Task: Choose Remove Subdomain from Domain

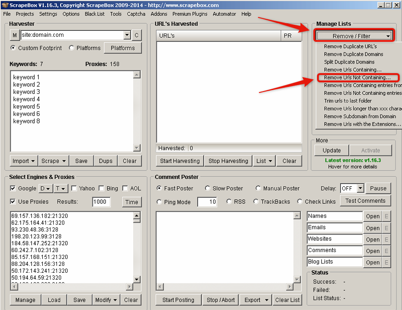Action: coord(360,116)
